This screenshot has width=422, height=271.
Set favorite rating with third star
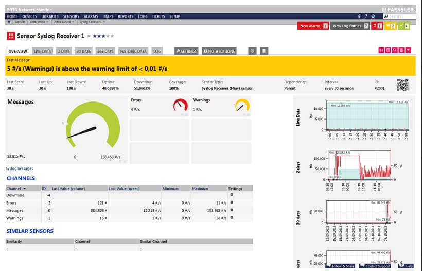(x=103, y=36)
